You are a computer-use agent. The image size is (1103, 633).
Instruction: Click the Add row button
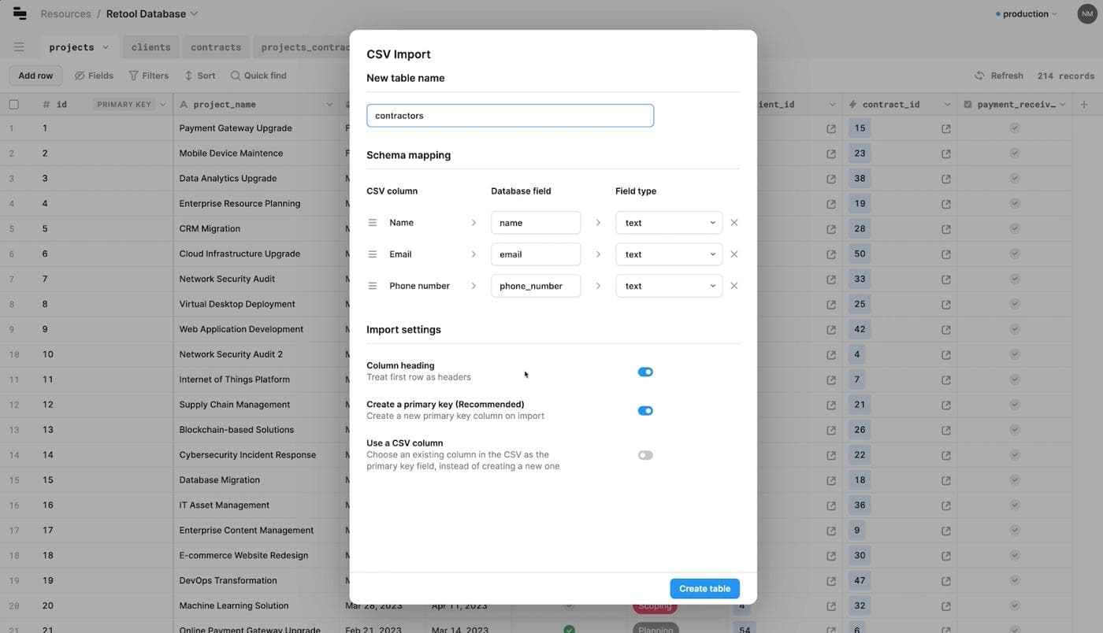35,76
